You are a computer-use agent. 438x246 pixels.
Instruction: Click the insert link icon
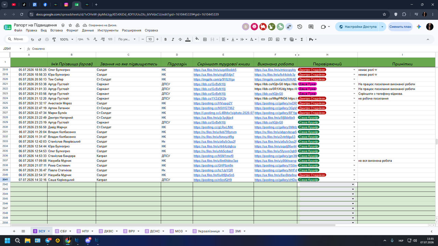point(263,39)
